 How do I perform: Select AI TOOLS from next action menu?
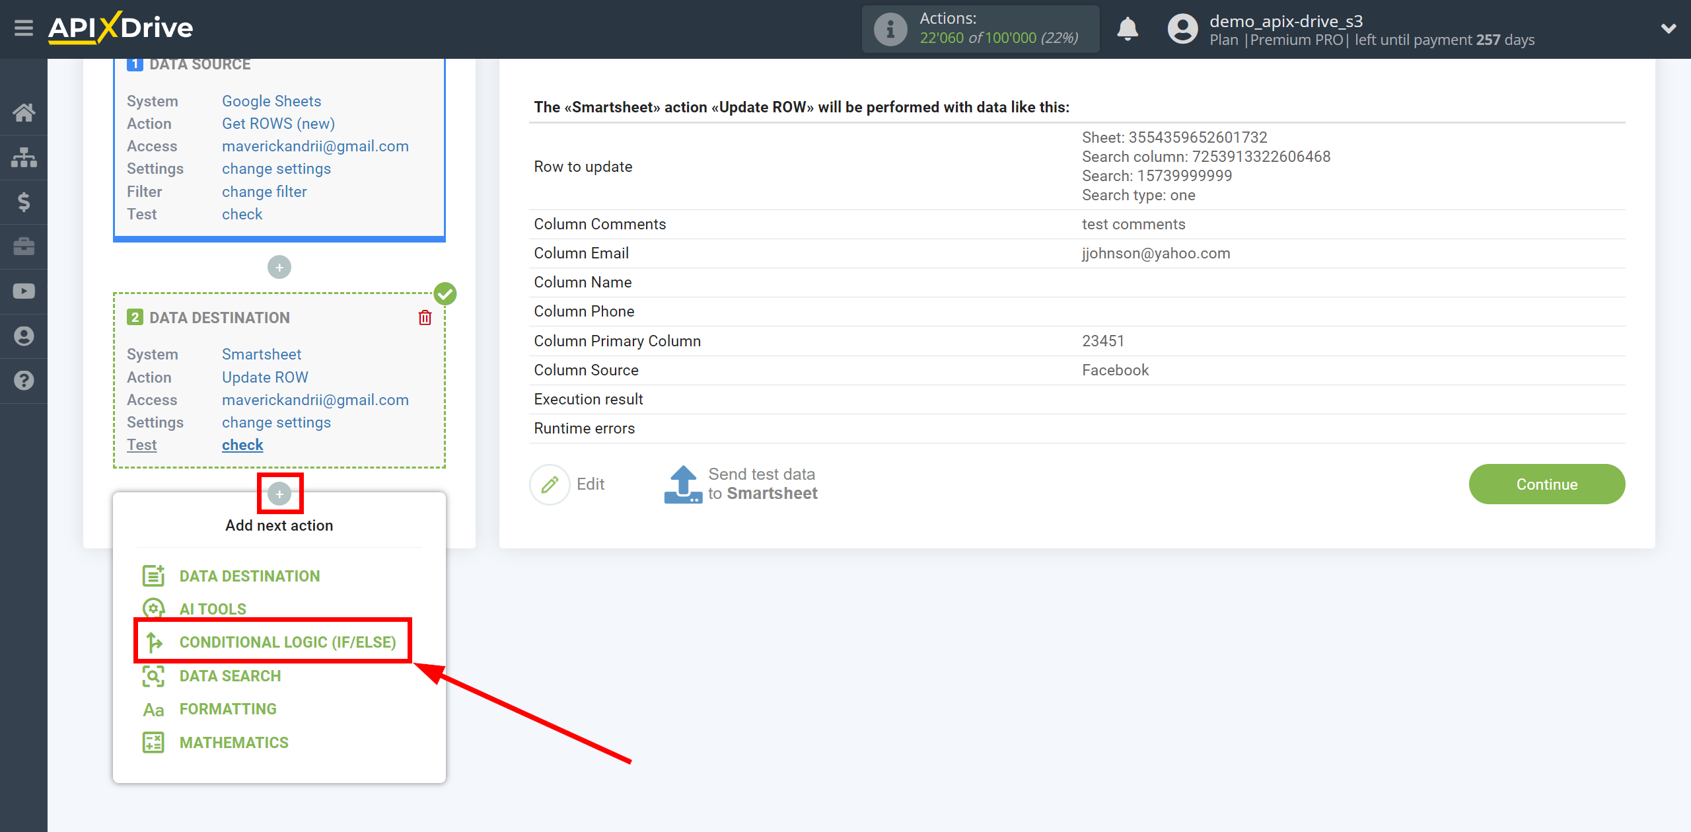pos(213,609)
